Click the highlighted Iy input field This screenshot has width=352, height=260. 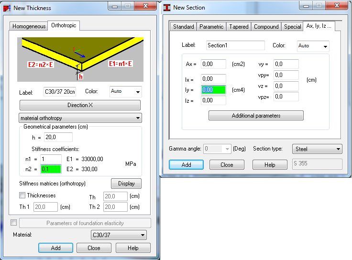213,90
